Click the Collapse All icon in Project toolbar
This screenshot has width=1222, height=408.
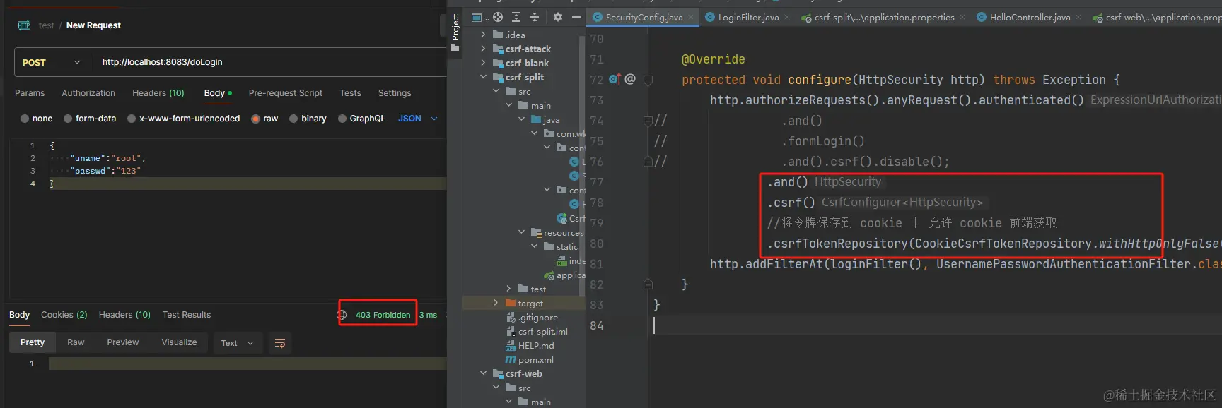535,17
